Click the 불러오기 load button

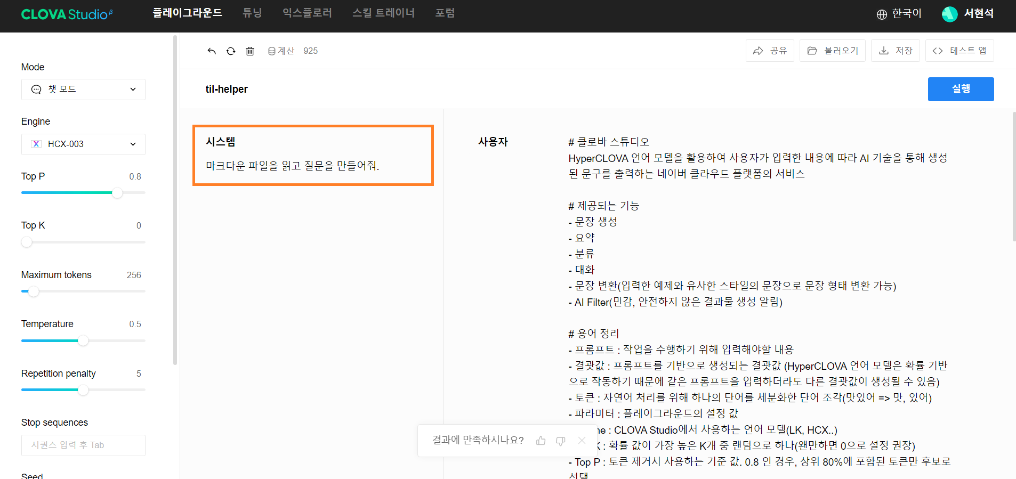(833, 51)
